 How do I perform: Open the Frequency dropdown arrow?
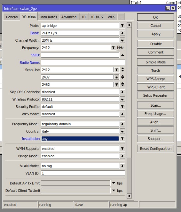[113, 48]
